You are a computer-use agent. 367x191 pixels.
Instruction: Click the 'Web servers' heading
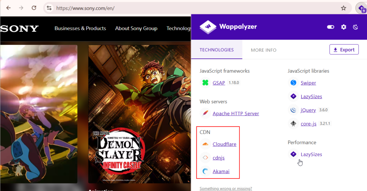click(213, 101)
